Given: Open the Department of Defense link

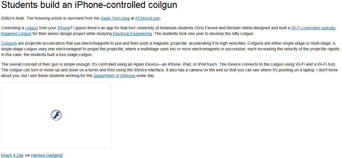Looking at the screenshot, I should click(114, 76).
